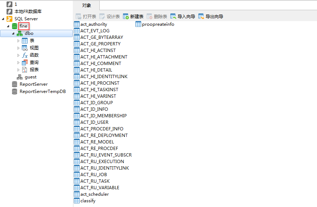Select the ACT_RU_IDENTITYLINK table

click(x=104, y=168)
